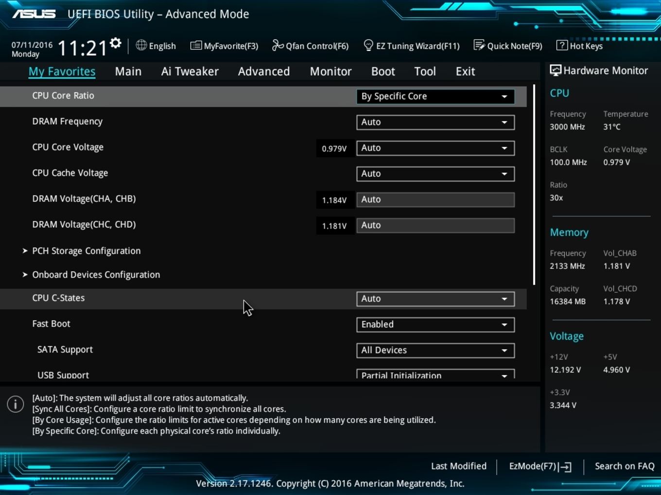Open DRAM Frequency dropdown
This screenshot has height=495, width=661.
tap(435, 122)
